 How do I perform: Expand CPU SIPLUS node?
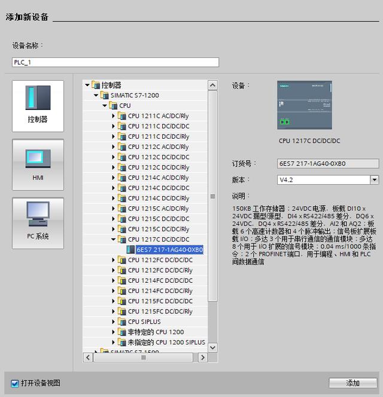113,322
